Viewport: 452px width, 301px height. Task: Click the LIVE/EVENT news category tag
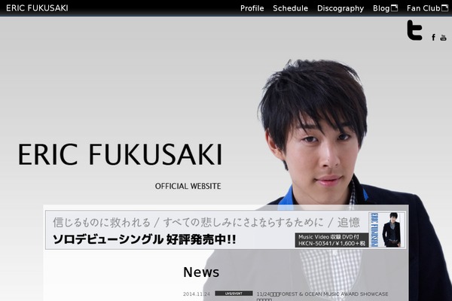pos(234,293)
